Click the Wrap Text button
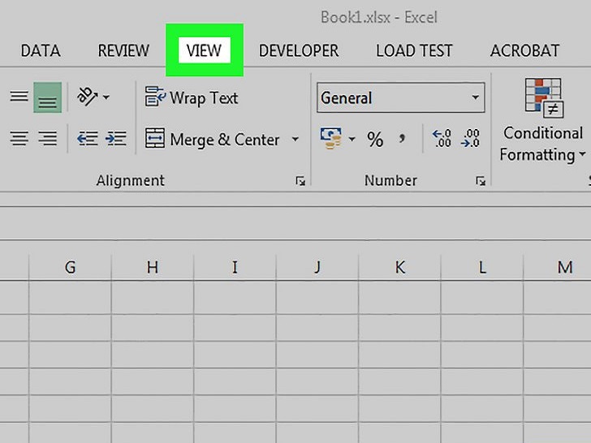This screenshot has width=591, height=443. [x=192, y=97]
